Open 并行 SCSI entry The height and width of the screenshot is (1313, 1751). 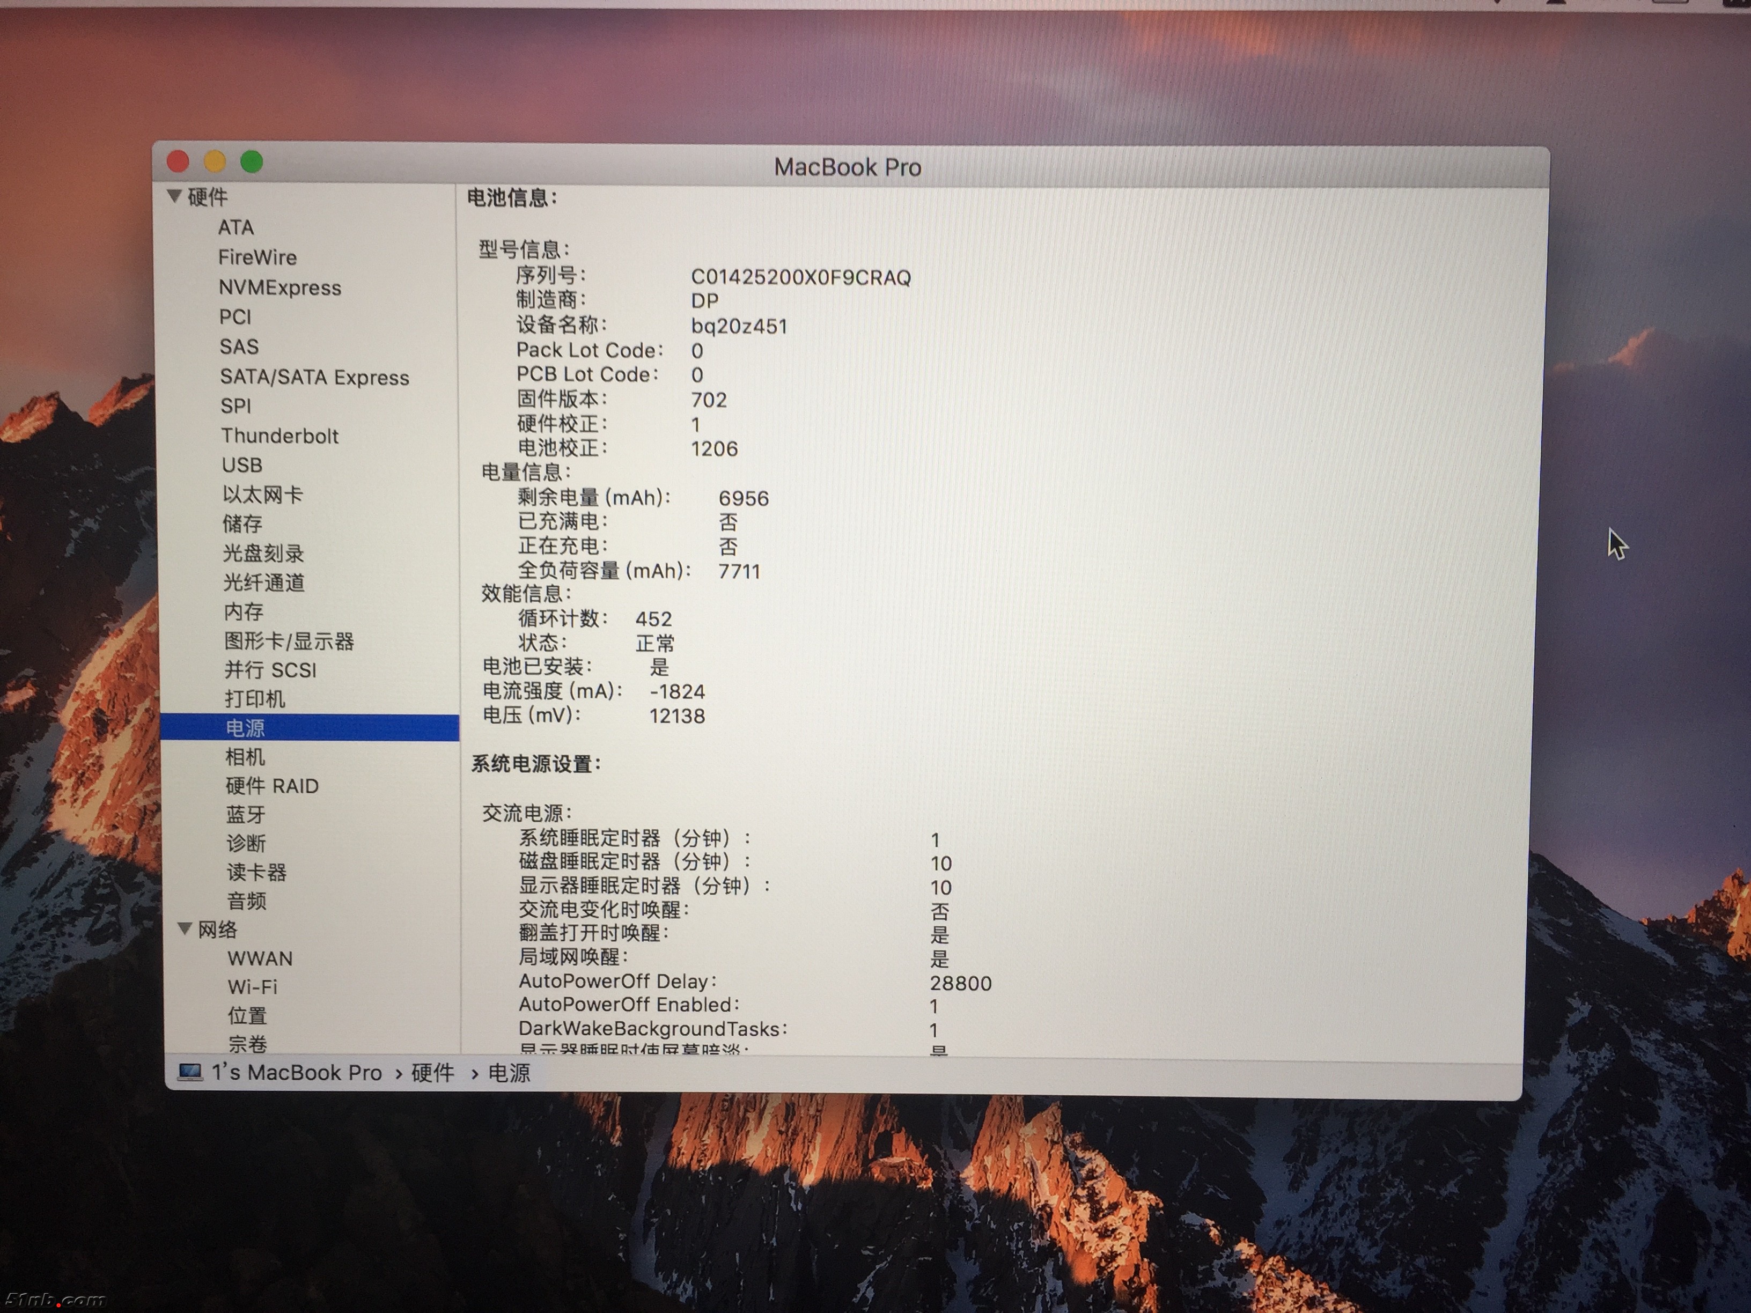270,669
